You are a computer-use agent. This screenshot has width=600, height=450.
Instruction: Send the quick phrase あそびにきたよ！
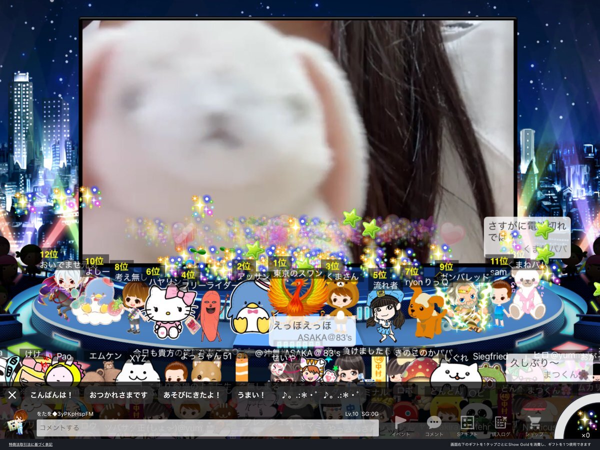coord(192,395)
